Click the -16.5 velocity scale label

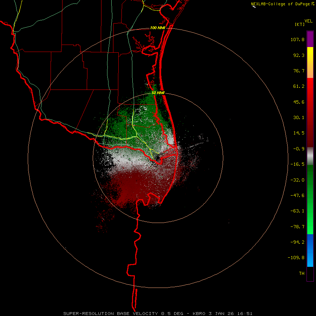click(x=297, y=164)
